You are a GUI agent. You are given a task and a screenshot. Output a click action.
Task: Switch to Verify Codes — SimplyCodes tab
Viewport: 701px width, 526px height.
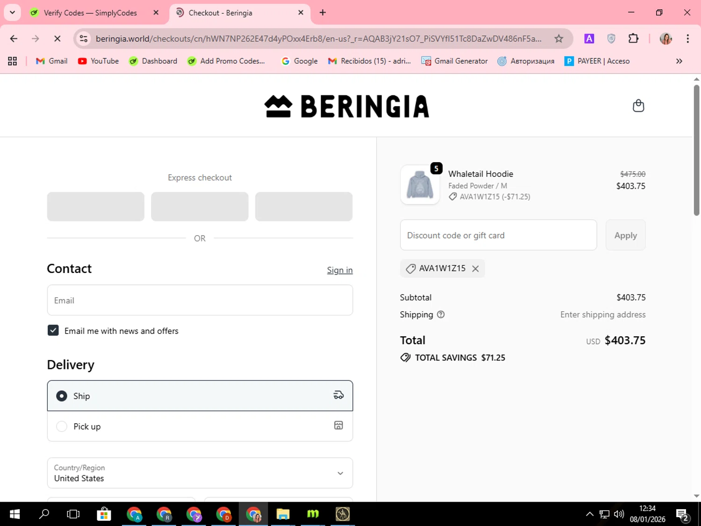[x=90, y=13]
